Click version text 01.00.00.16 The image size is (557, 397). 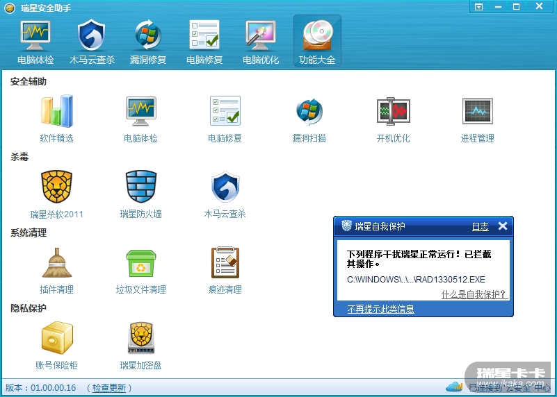pos(54,388)
